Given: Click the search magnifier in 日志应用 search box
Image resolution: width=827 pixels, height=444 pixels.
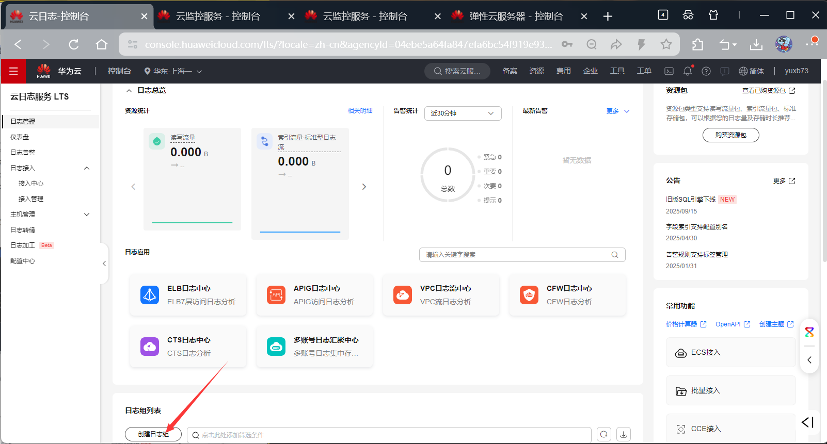Looking at the screenshot, I should point(615,255).
